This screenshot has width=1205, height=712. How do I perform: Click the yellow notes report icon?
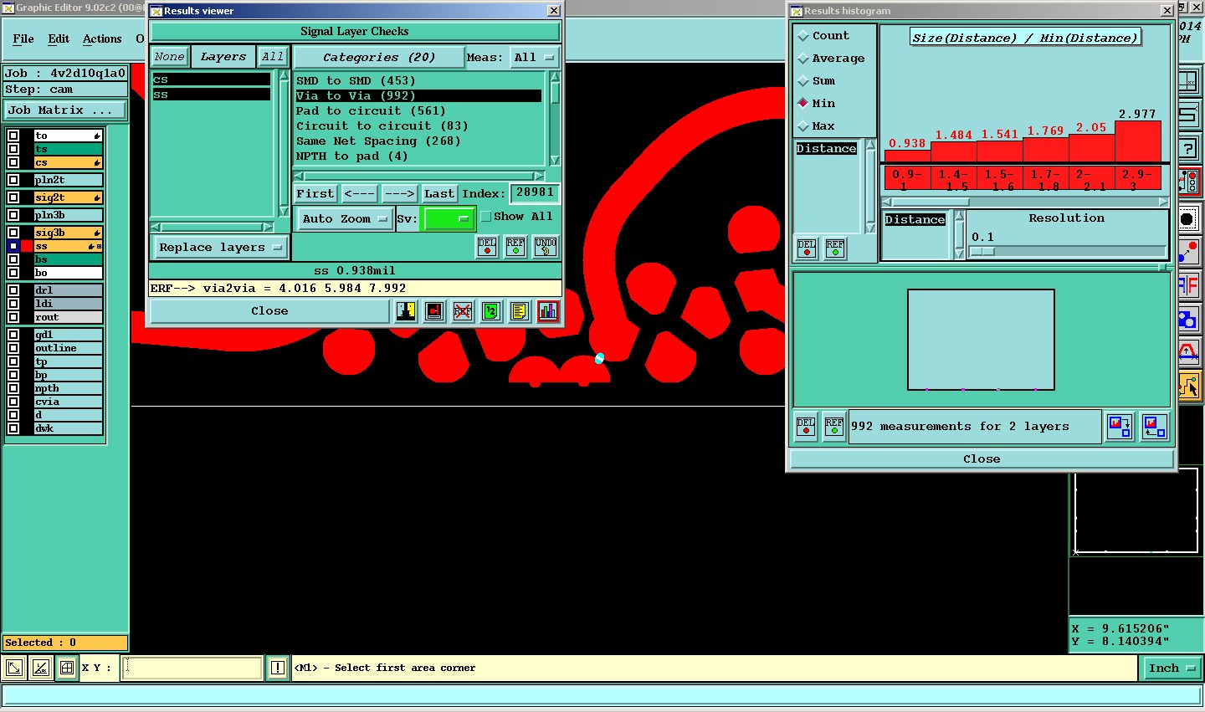[x=520, y=311]
